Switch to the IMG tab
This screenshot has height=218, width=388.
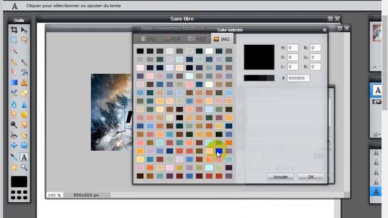222,39
